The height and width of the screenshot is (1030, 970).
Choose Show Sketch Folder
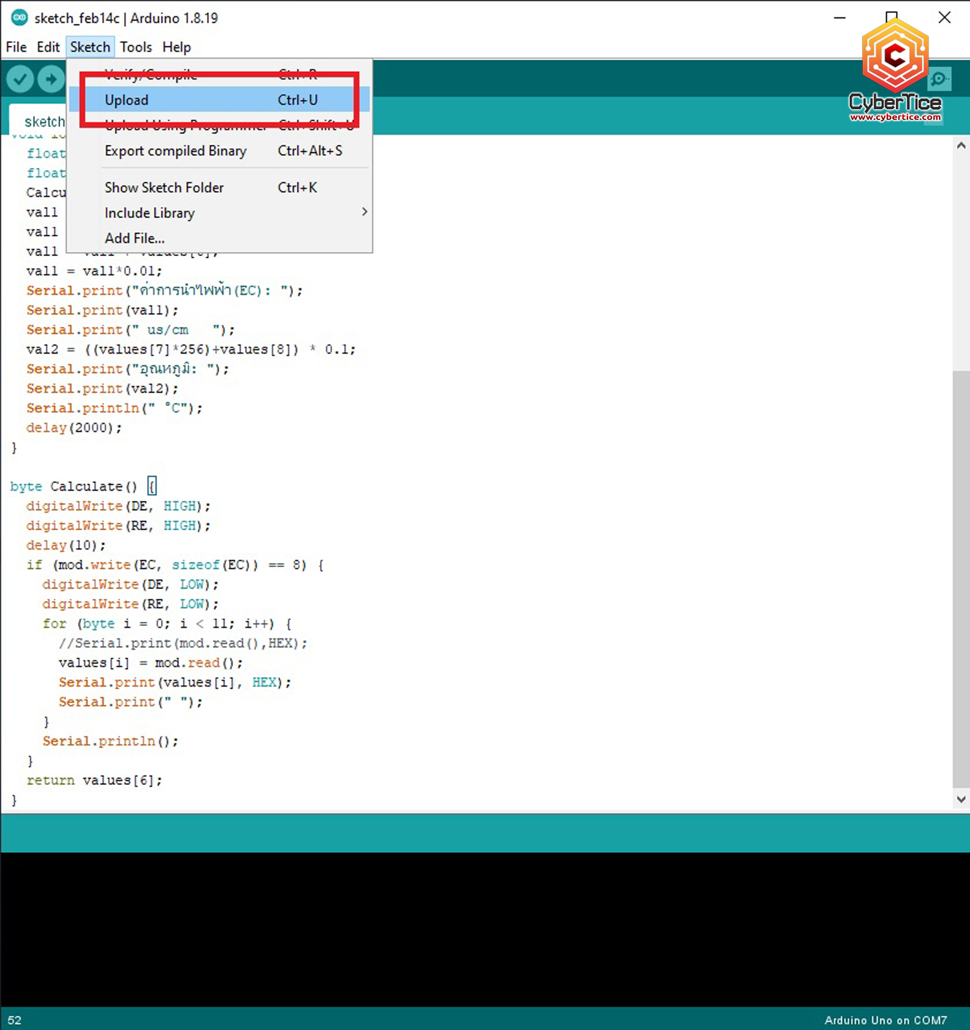click(x=219, y=188)
